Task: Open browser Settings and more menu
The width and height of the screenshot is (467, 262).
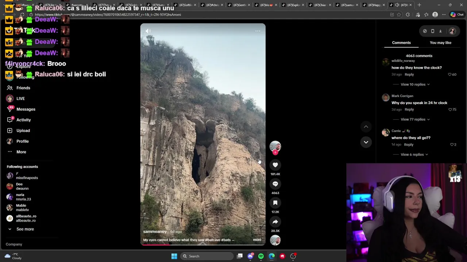Action: 444,15
